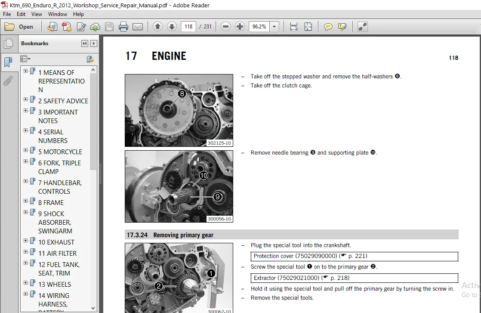Screen dimensions: 481x313
Task: Expand the 3 Important Notes bookmark
Action: click(25, 111)
